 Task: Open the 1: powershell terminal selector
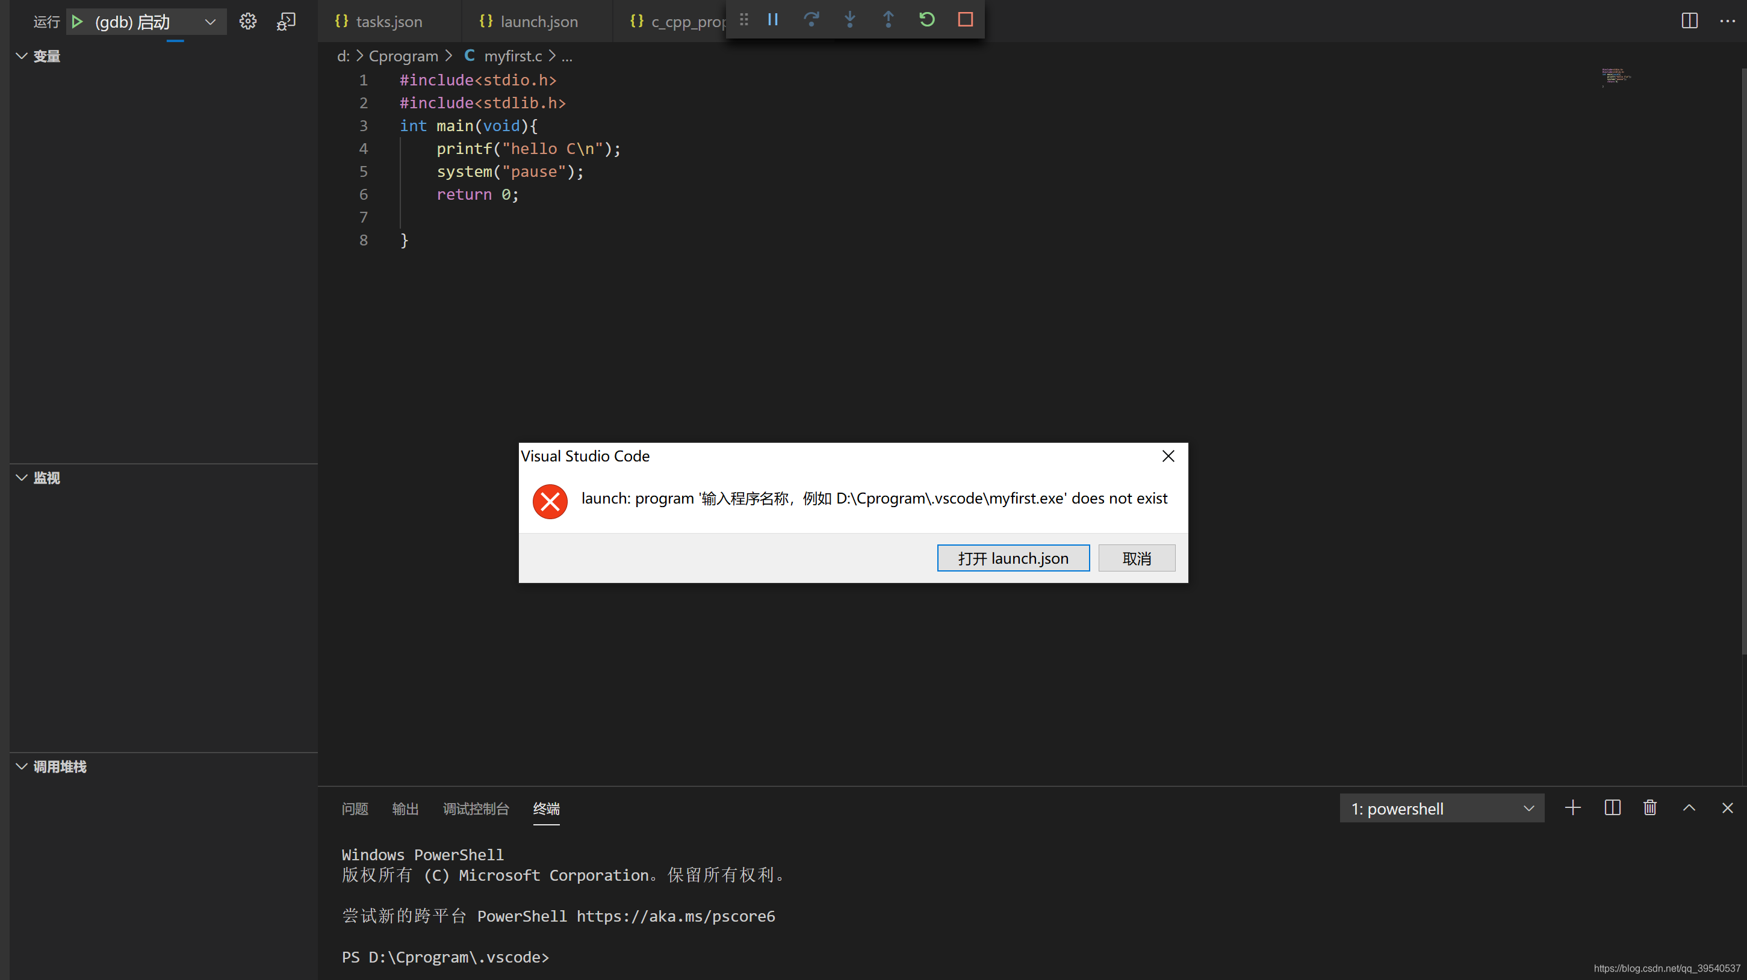click(1442, 808)
